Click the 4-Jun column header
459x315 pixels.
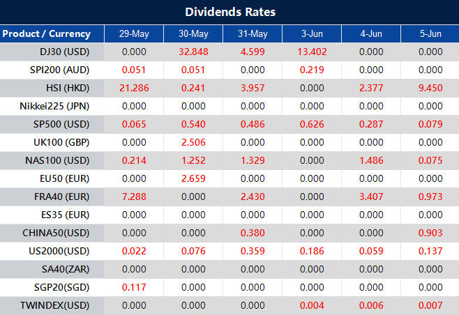click(x=370, y=33)
